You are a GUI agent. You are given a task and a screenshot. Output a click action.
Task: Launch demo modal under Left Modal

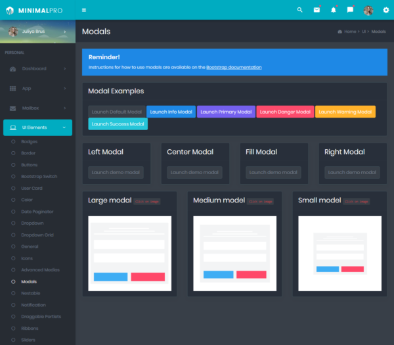[116, 172]
